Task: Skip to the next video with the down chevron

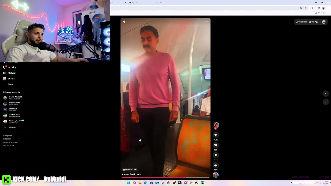Action: (326, 102)
